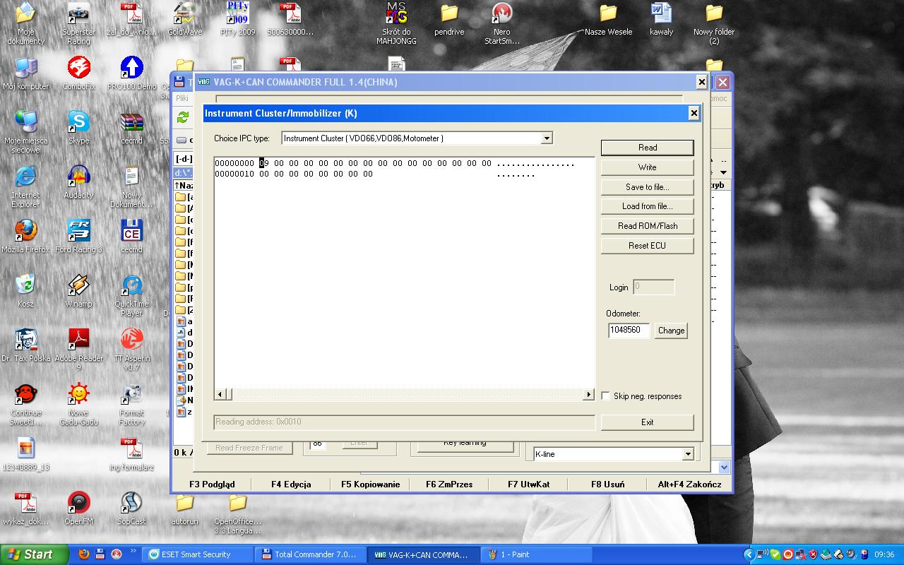Switch to ESET Smart Security taskbar button
904x565 pixels.
click(198, 554)
